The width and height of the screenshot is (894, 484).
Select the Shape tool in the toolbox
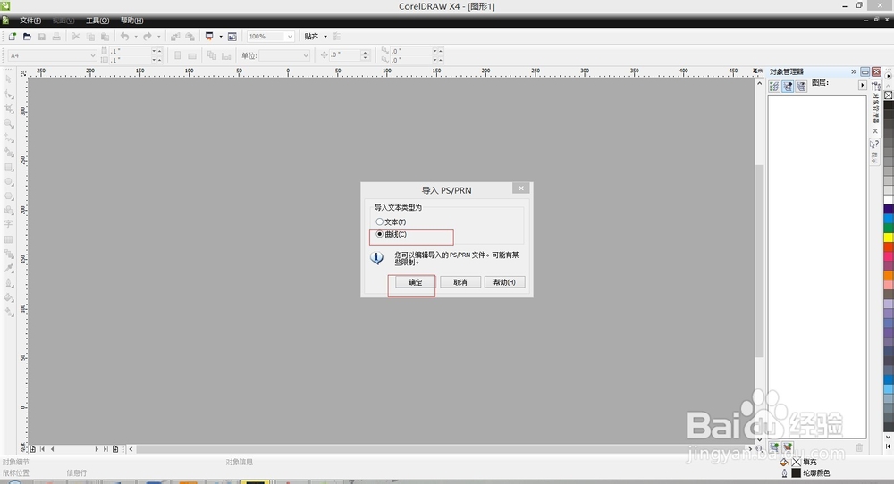pos(9,94)
